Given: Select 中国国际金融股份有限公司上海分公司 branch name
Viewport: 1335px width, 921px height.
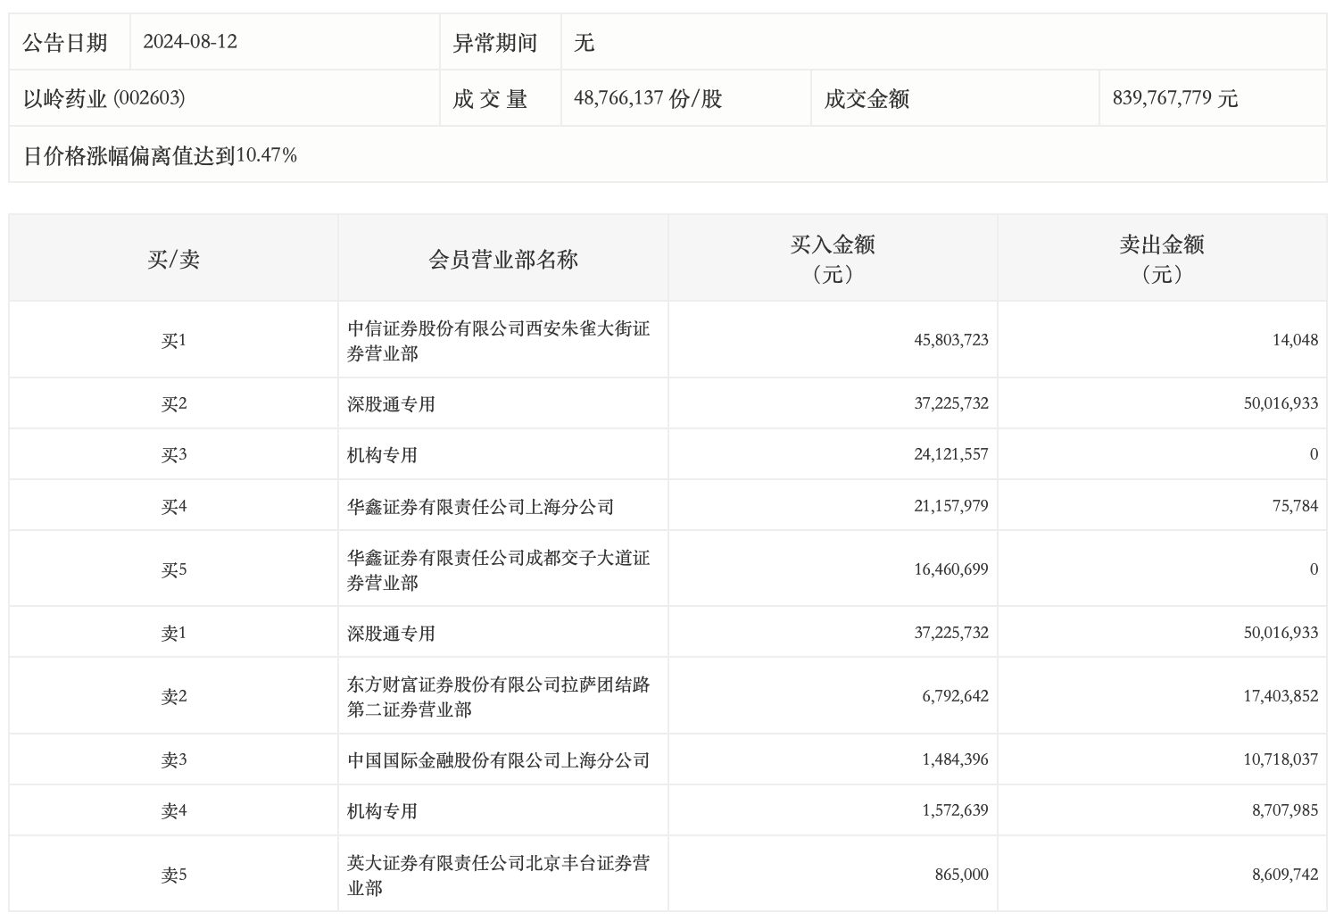Looking at the screenshot, I should coord(498,760).
